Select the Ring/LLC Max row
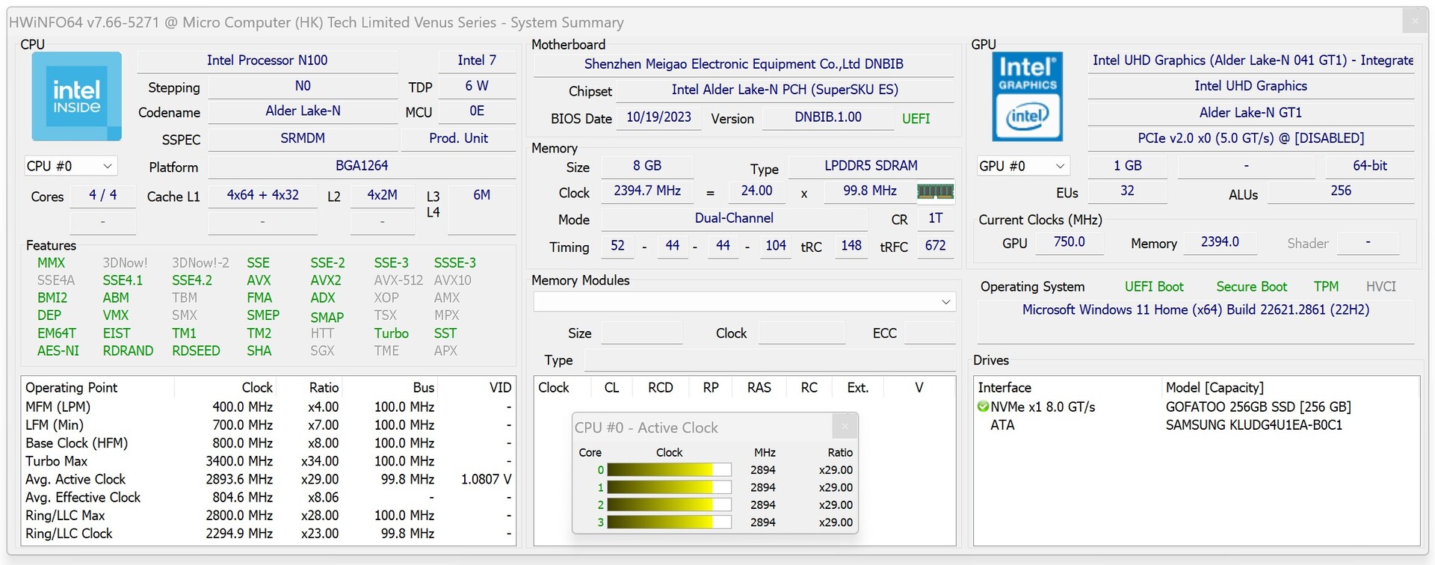 [268, 516]
